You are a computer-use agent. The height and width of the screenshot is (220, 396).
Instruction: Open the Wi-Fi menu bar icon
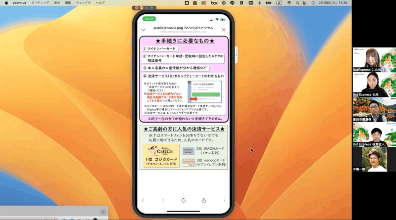289,3
